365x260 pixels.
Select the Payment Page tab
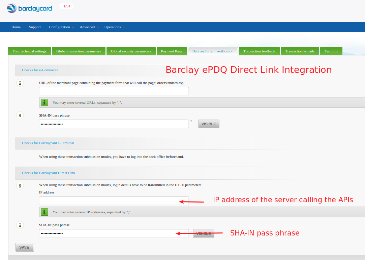tap(172, 51)
